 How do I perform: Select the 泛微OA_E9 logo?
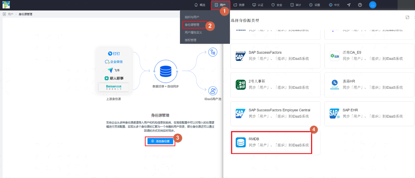pos(334,56)
